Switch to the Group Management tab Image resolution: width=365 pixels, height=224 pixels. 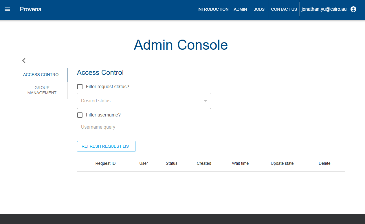[42, 90]
